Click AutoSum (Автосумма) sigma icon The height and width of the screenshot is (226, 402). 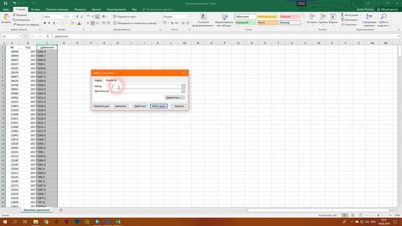[x=342, y=15]
